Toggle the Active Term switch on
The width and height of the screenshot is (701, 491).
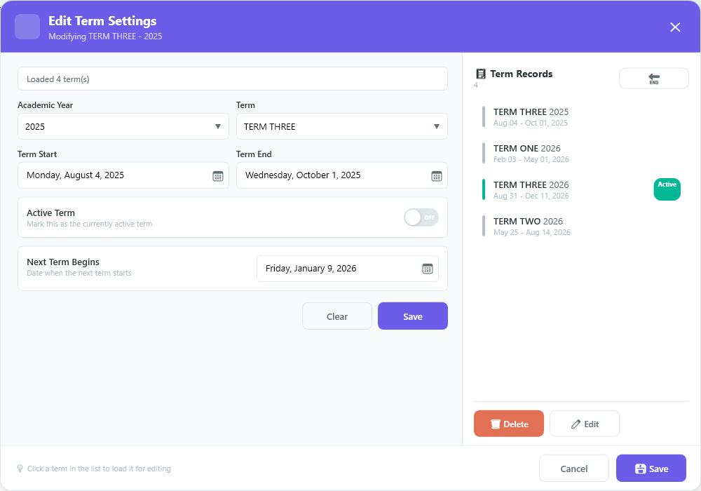421,217
